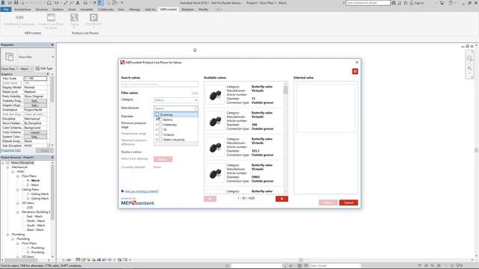Check the Victaulic manufacturer checkbox
This screenshot has height=269, width=479.
point(160,134)
